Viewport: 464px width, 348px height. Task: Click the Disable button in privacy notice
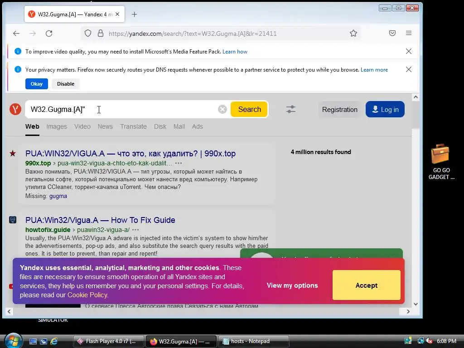pos(66,84)
